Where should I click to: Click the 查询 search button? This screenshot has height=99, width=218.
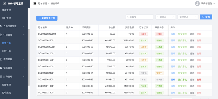[x=206, y=17]
